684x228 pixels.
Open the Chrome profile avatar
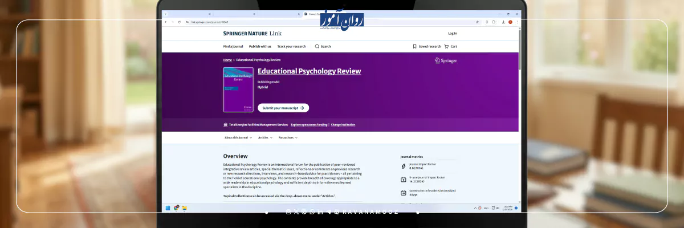tap(510, 22)
